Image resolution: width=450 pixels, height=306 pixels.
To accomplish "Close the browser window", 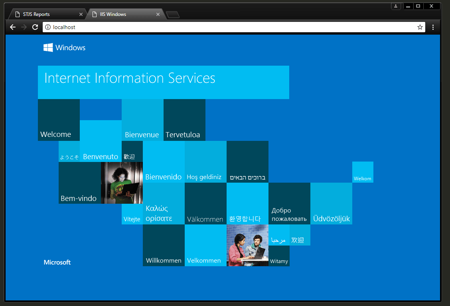I will 431,6.
